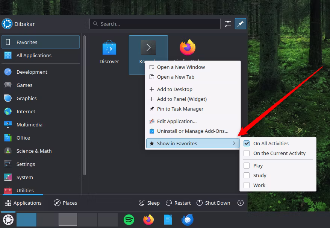Open the launcher configuration sliders icon
Image resolution: width=330 pixels, height=228 pixels.
tap(228, 24)
